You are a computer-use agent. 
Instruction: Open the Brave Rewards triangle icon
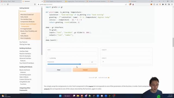pos(133,4)
